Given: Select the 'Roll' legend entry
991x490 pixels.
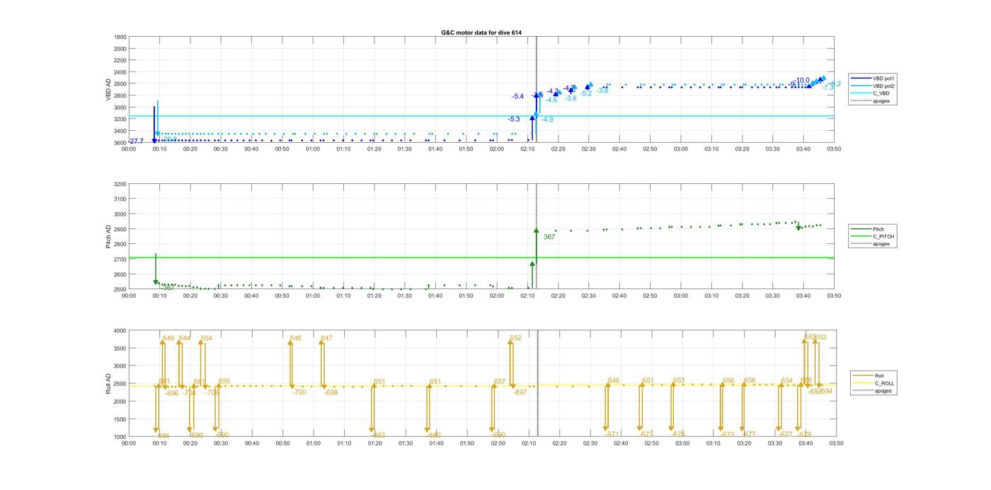Looking at the screenshot, I should pyautogui.click(x=879, y=375).
